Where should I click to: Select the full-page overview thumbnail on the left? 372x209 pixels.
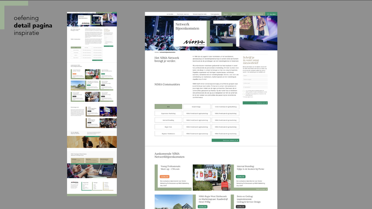pos(92,104)
